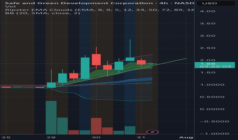This screenshot has width=238, height=140.
Task: Click the 30 date label on time axis
Action: pyautogui.click(x=96, y=137)
